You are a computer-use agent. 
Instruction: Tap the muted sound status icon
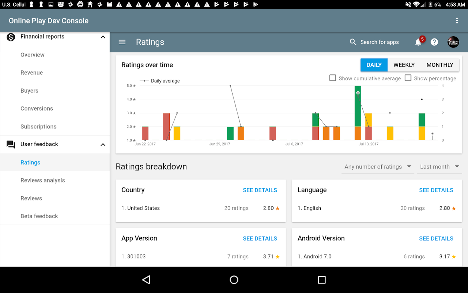pyautogui.click(x=408, y=4)
